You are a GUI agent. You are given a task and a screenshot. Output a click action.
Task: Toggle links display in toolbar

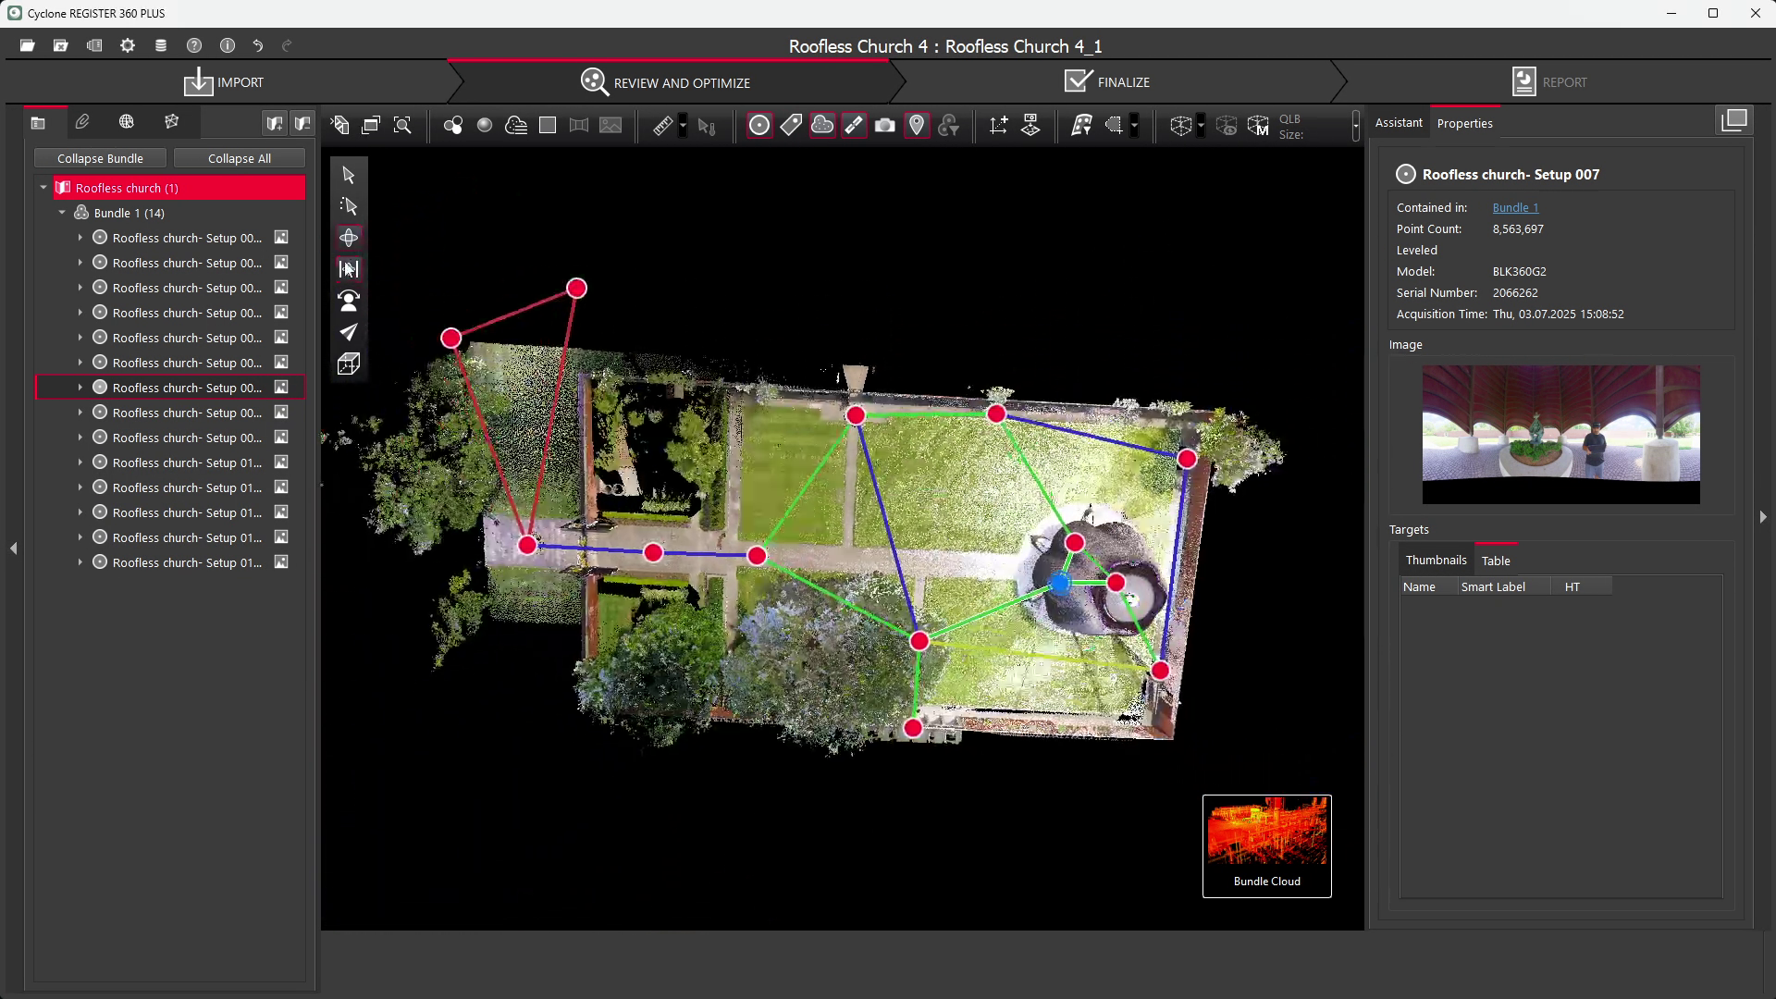(x=854, y=126)
